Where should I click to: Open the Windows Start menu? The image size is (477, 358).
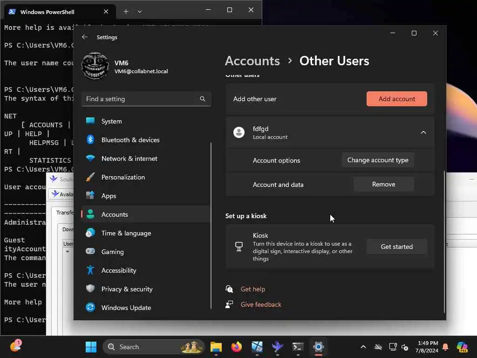(x=91, y=347)
